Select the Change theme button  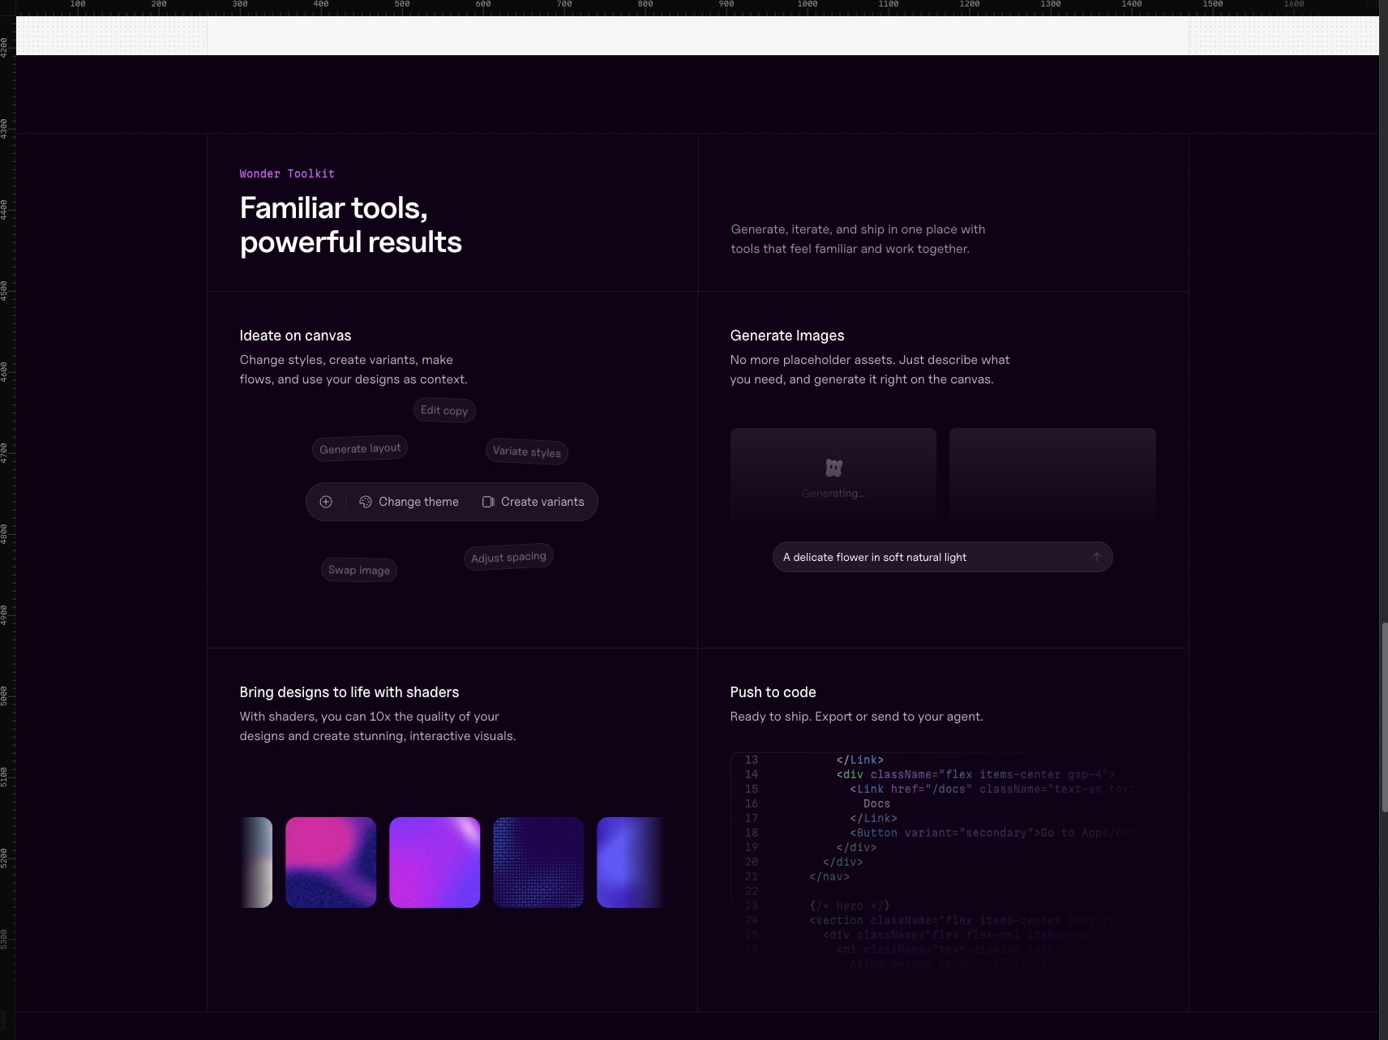click(409, 502)
